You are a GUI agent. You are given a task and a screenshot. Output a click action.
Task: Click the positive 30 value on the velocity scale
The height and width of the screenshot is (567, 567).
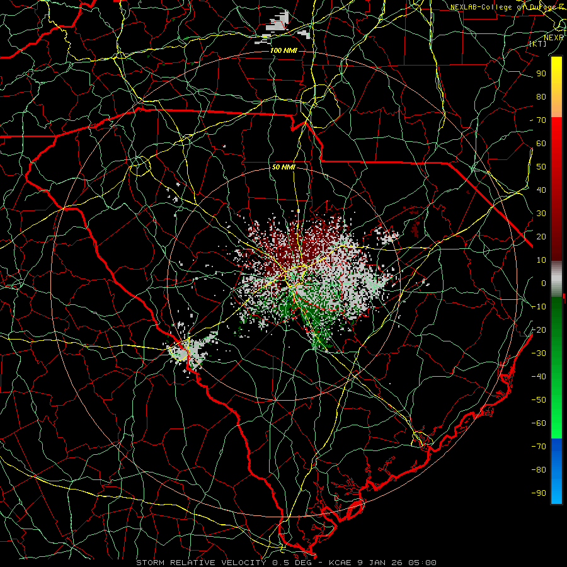(x=541, y=214)
